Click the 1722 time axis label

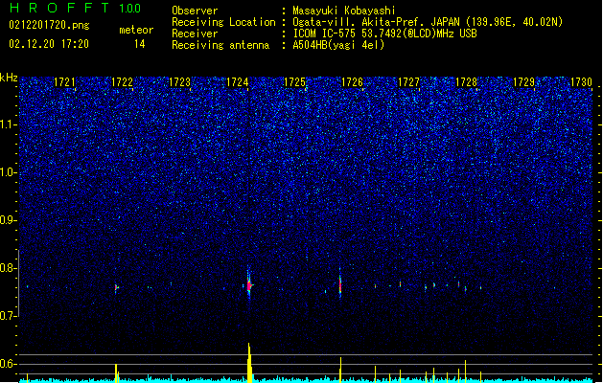pyautogui.click(x=122, y=81)
